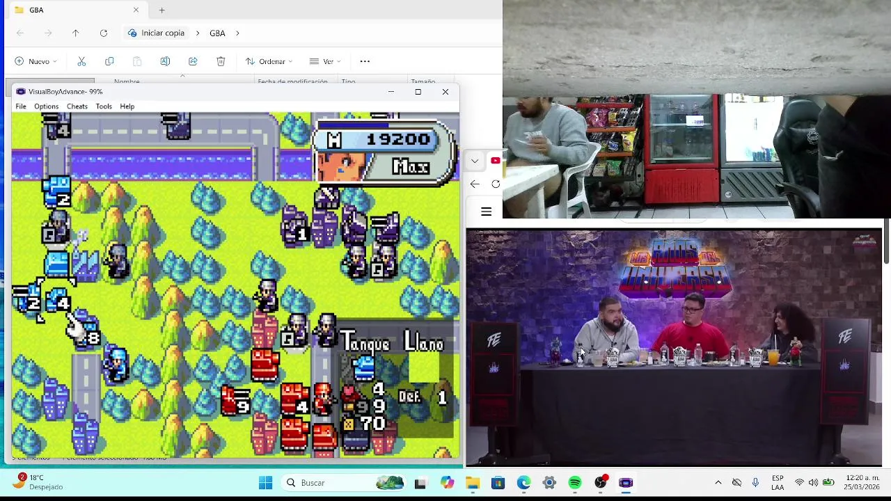Click the Cut icon in File Explorer toolbar

[x=81, y=61]
